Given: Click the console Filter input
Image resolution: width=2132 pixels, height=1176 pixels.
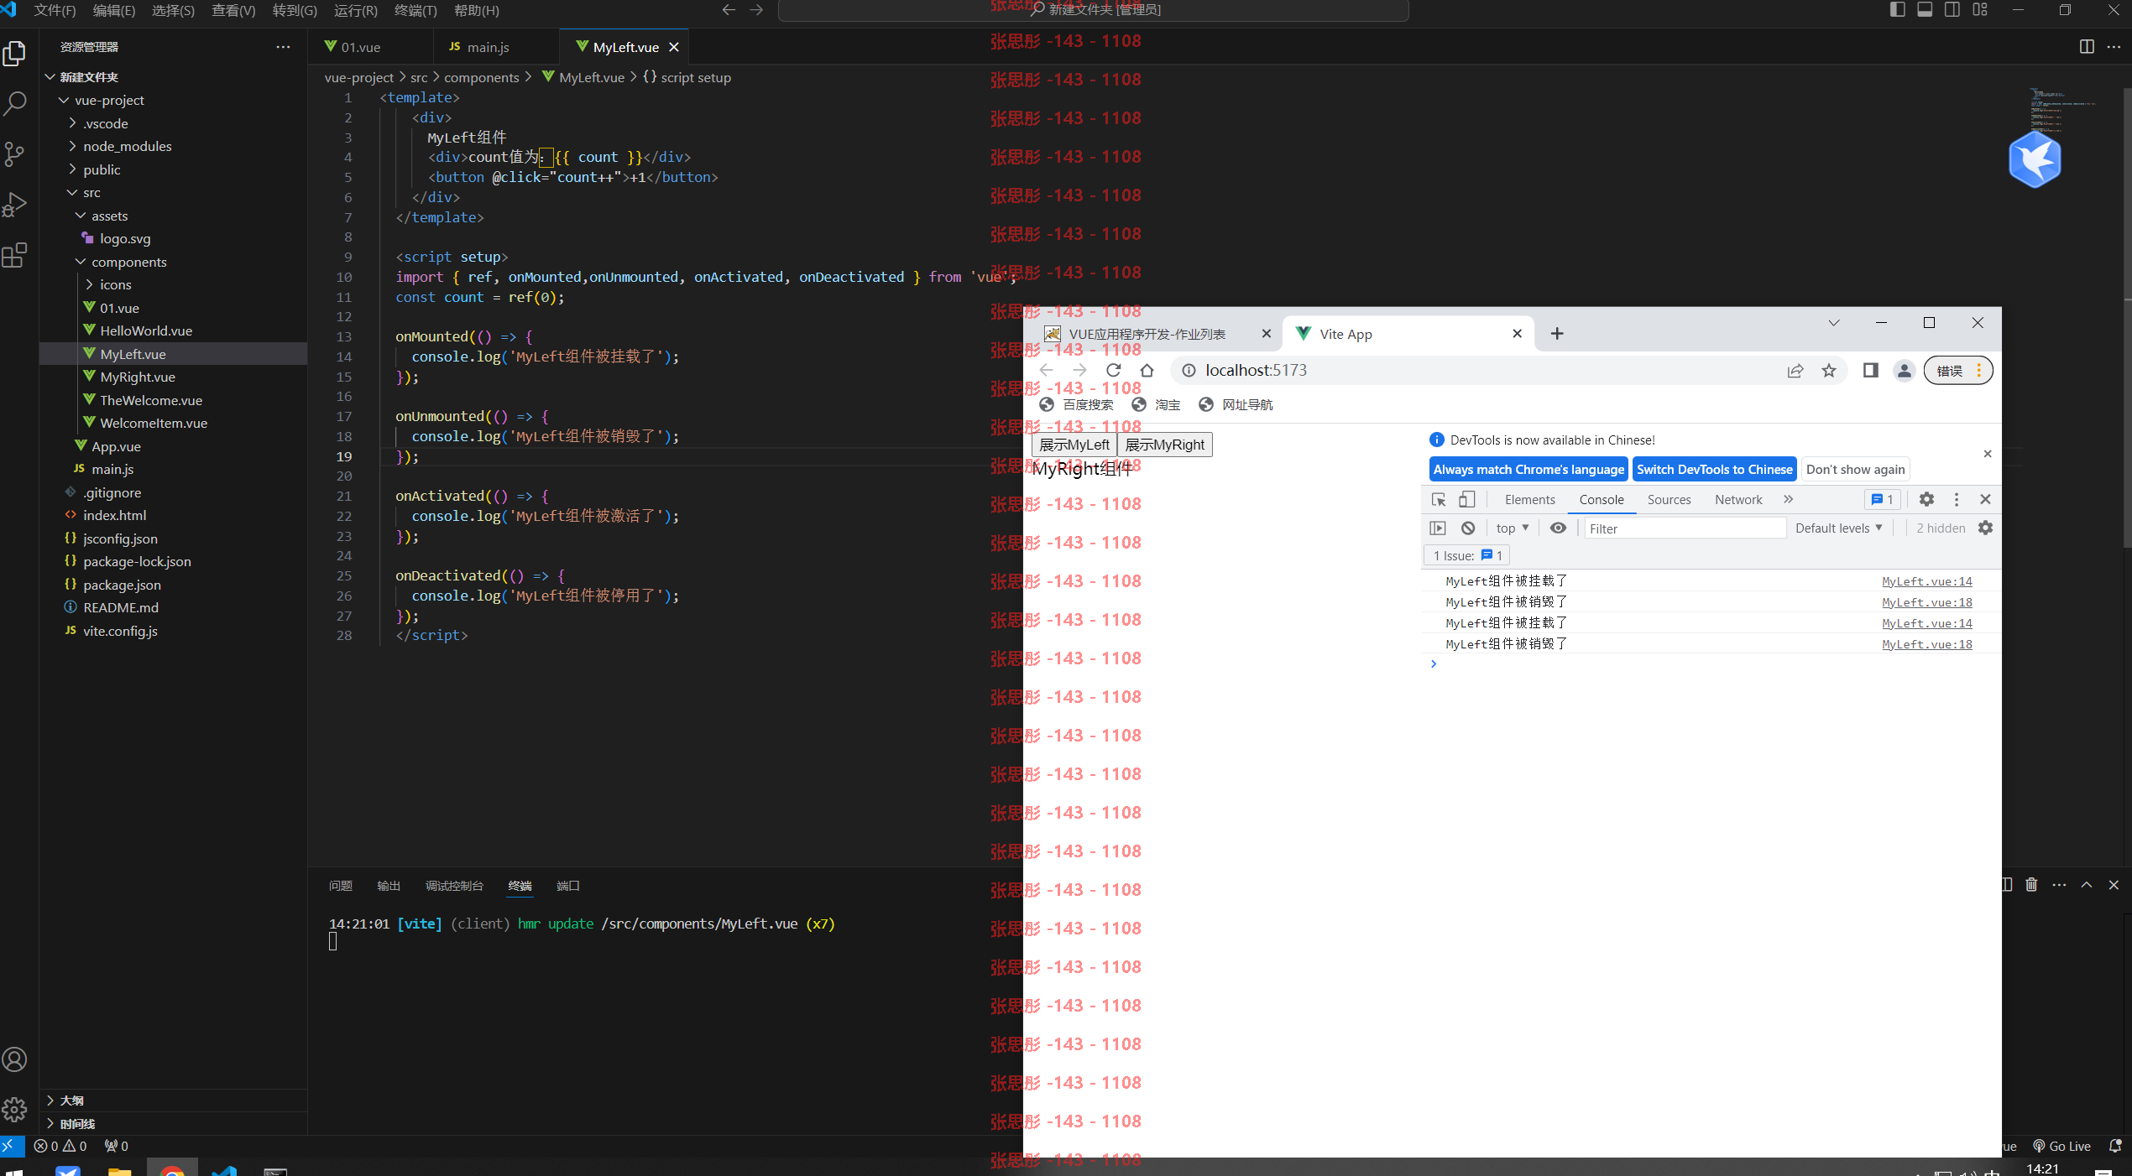Looking at the screenshot, I should [1685, 528].
